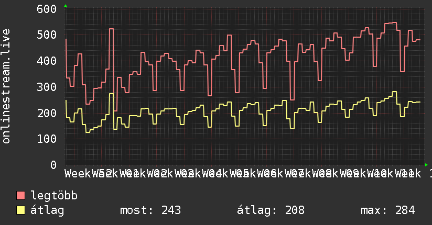Click the 'max: 284' value
The height and width of the screenshot is (225, 432).
pyautogui.click(x=387, y=210)
